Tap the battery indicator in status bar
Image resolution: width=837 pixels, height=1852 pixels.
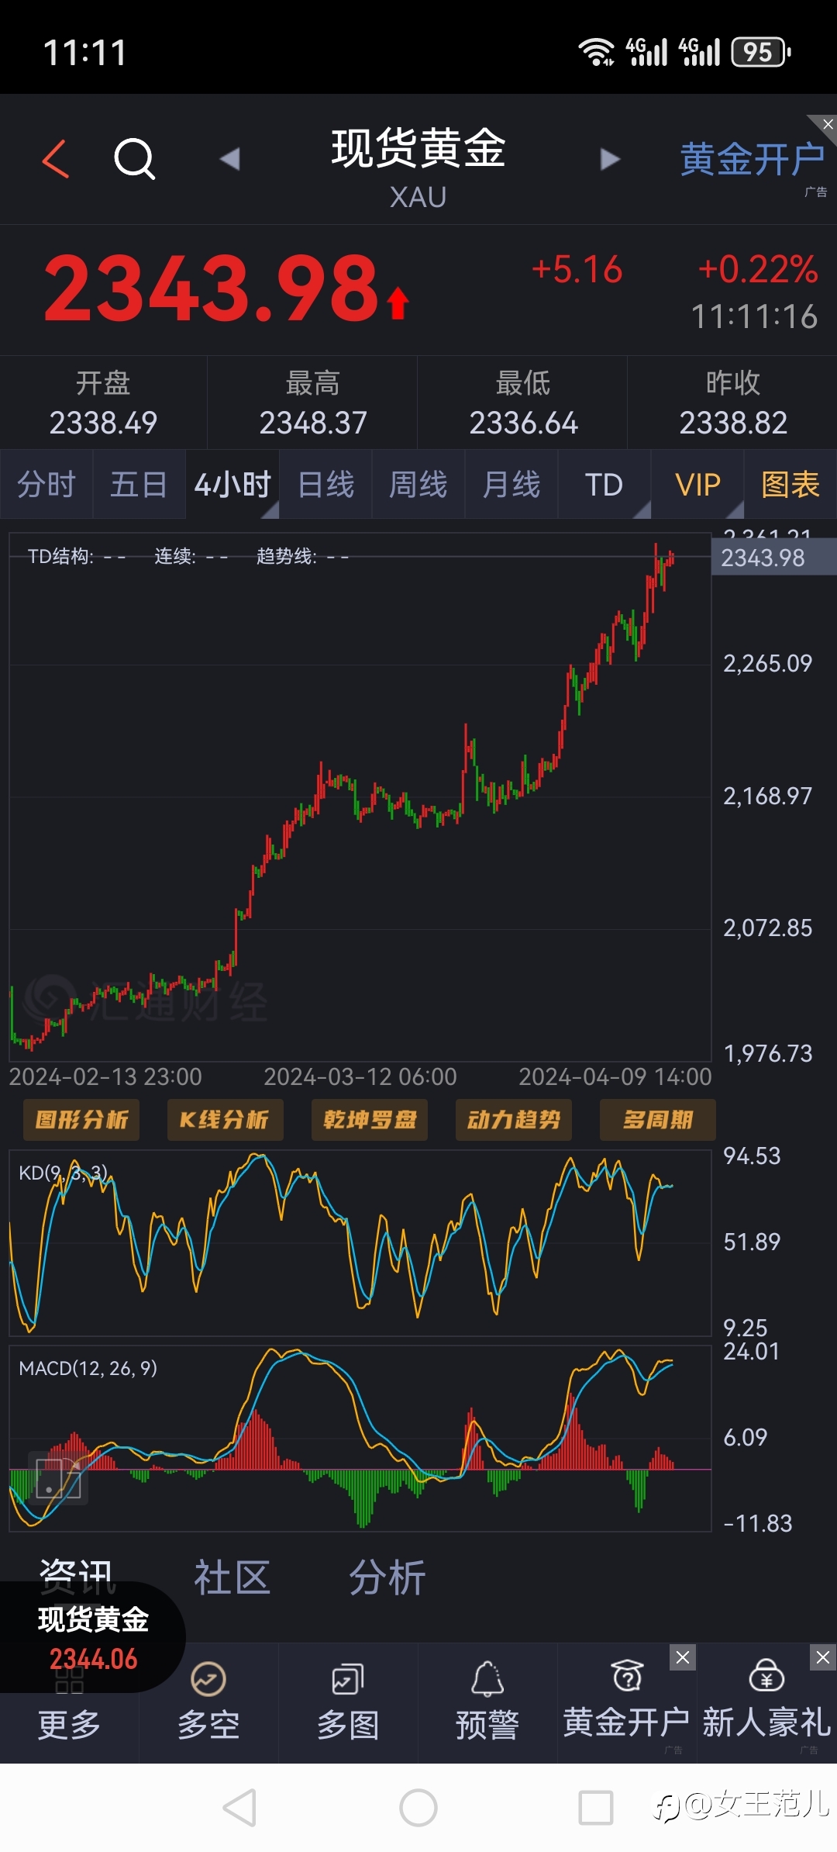click(762, 52)
